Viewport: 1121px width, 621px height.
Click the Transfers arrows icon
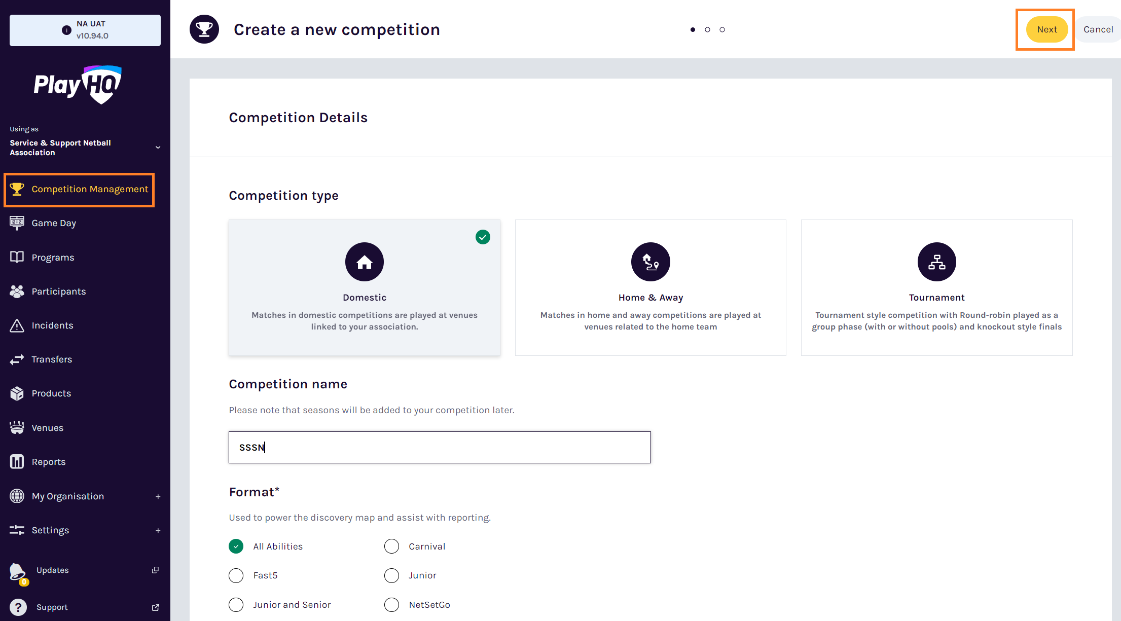pyautogui.click(x=17, y=359)
